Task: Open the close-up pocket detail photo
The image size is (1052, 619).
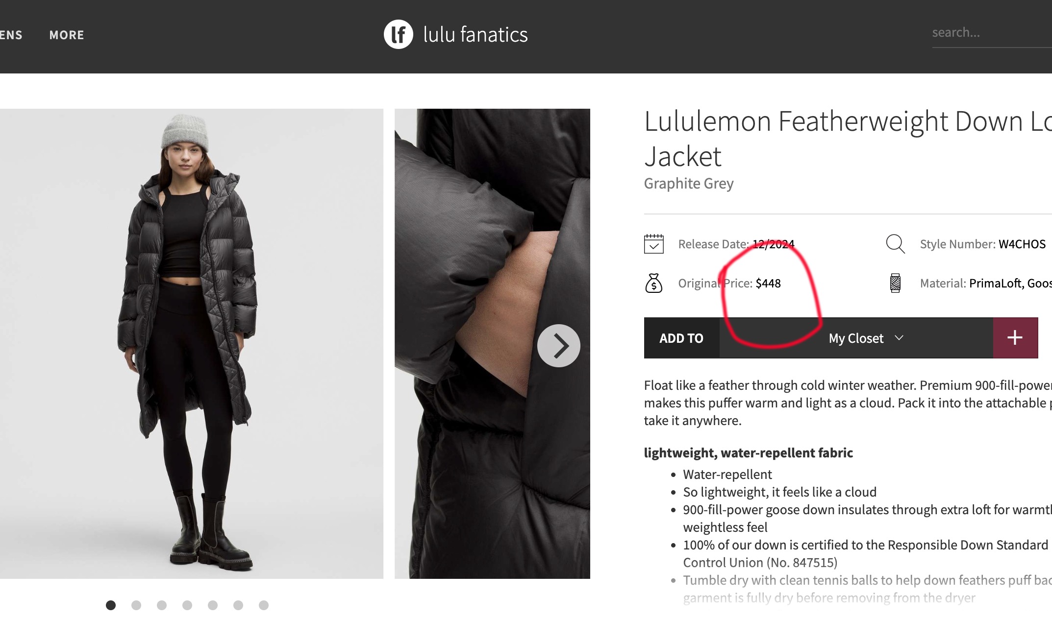Action: (x=492, y=344)
